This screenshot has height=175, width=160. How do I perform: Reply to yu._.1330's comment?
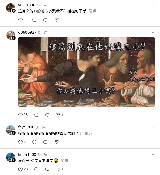[x=34, y=20]
